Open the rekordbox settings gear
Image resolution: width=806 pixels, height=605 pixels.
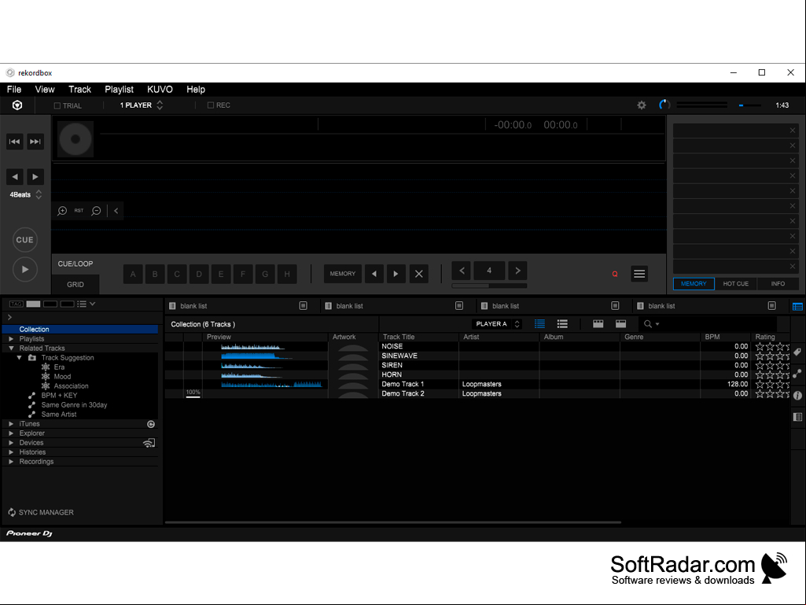pyautogui.click(x=642, y=105)
